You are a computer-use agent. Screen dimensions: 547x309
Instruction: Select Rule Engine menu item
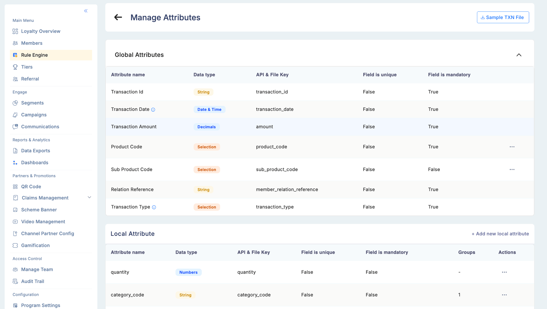(x=51, y=55)
